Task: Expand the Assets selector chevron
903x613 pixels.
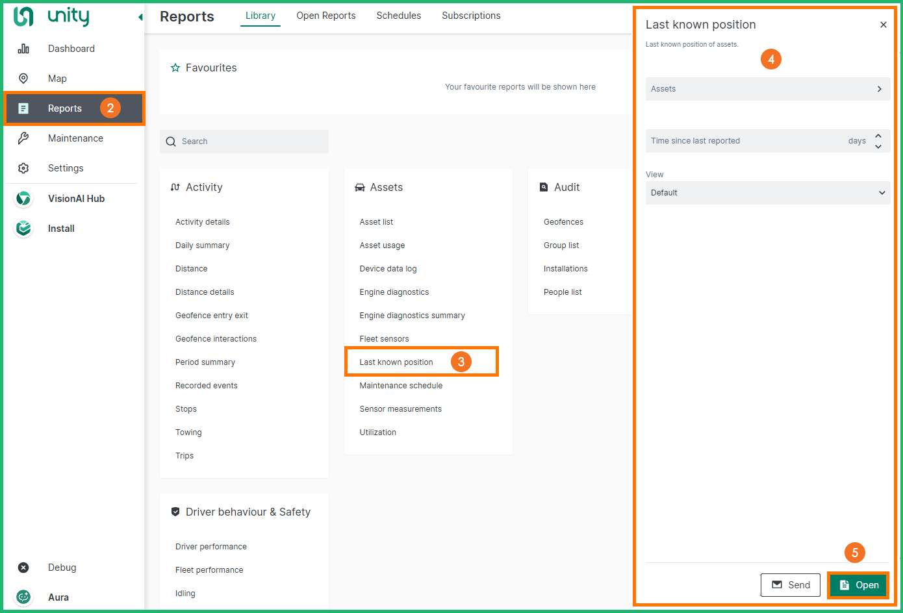Action: click(x=879, y=89)
